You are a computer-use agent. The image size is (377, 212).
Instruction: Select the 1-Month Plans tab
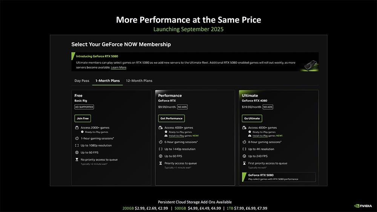107,81
